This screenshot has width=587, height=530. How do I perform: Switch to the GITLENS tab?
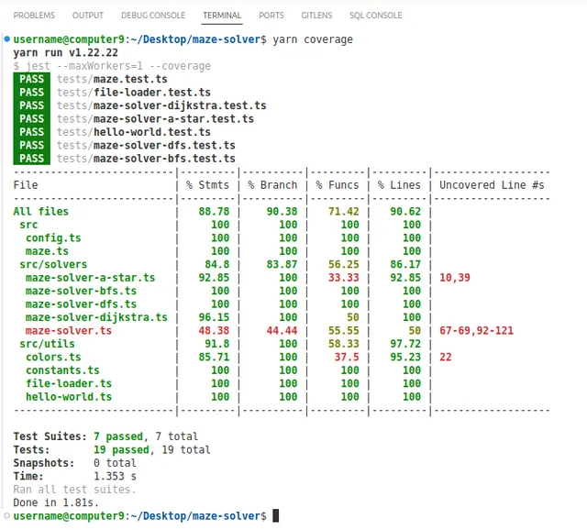click(x=316, y=16)
